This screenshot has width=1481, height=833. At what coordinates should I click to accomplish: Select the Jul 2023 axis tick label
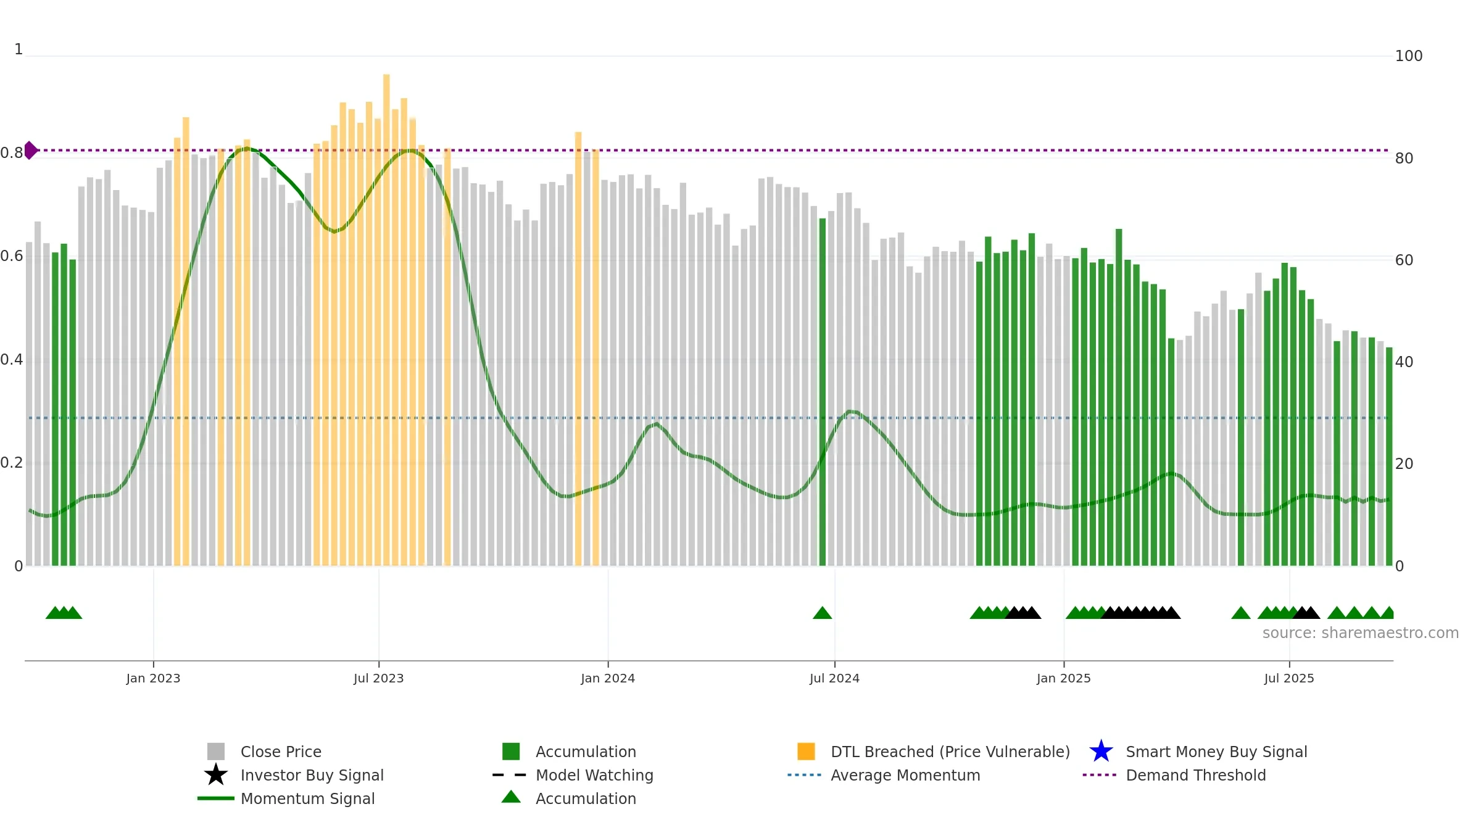pos(378,678)
